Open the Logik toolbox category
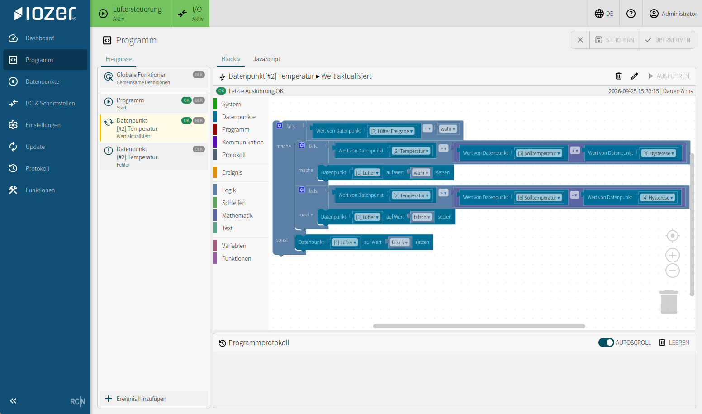This screenshot has height=414, width=702. pos(241,190)
